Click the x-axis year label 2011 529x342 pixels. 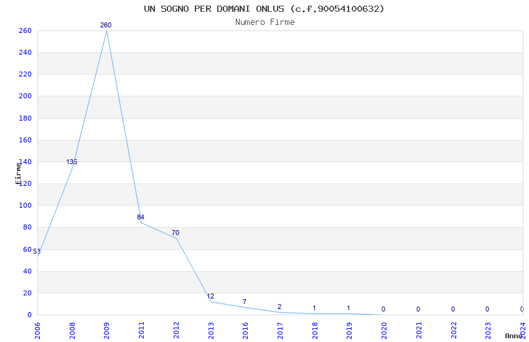click(x=141, y=330)
